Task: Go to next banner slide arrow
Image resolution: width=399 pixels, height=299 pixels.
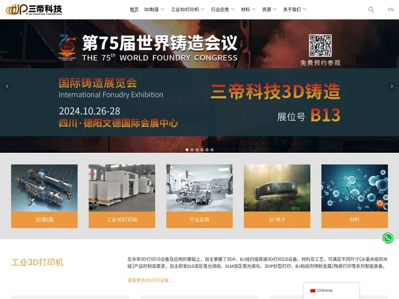Action: pos(392,86)
